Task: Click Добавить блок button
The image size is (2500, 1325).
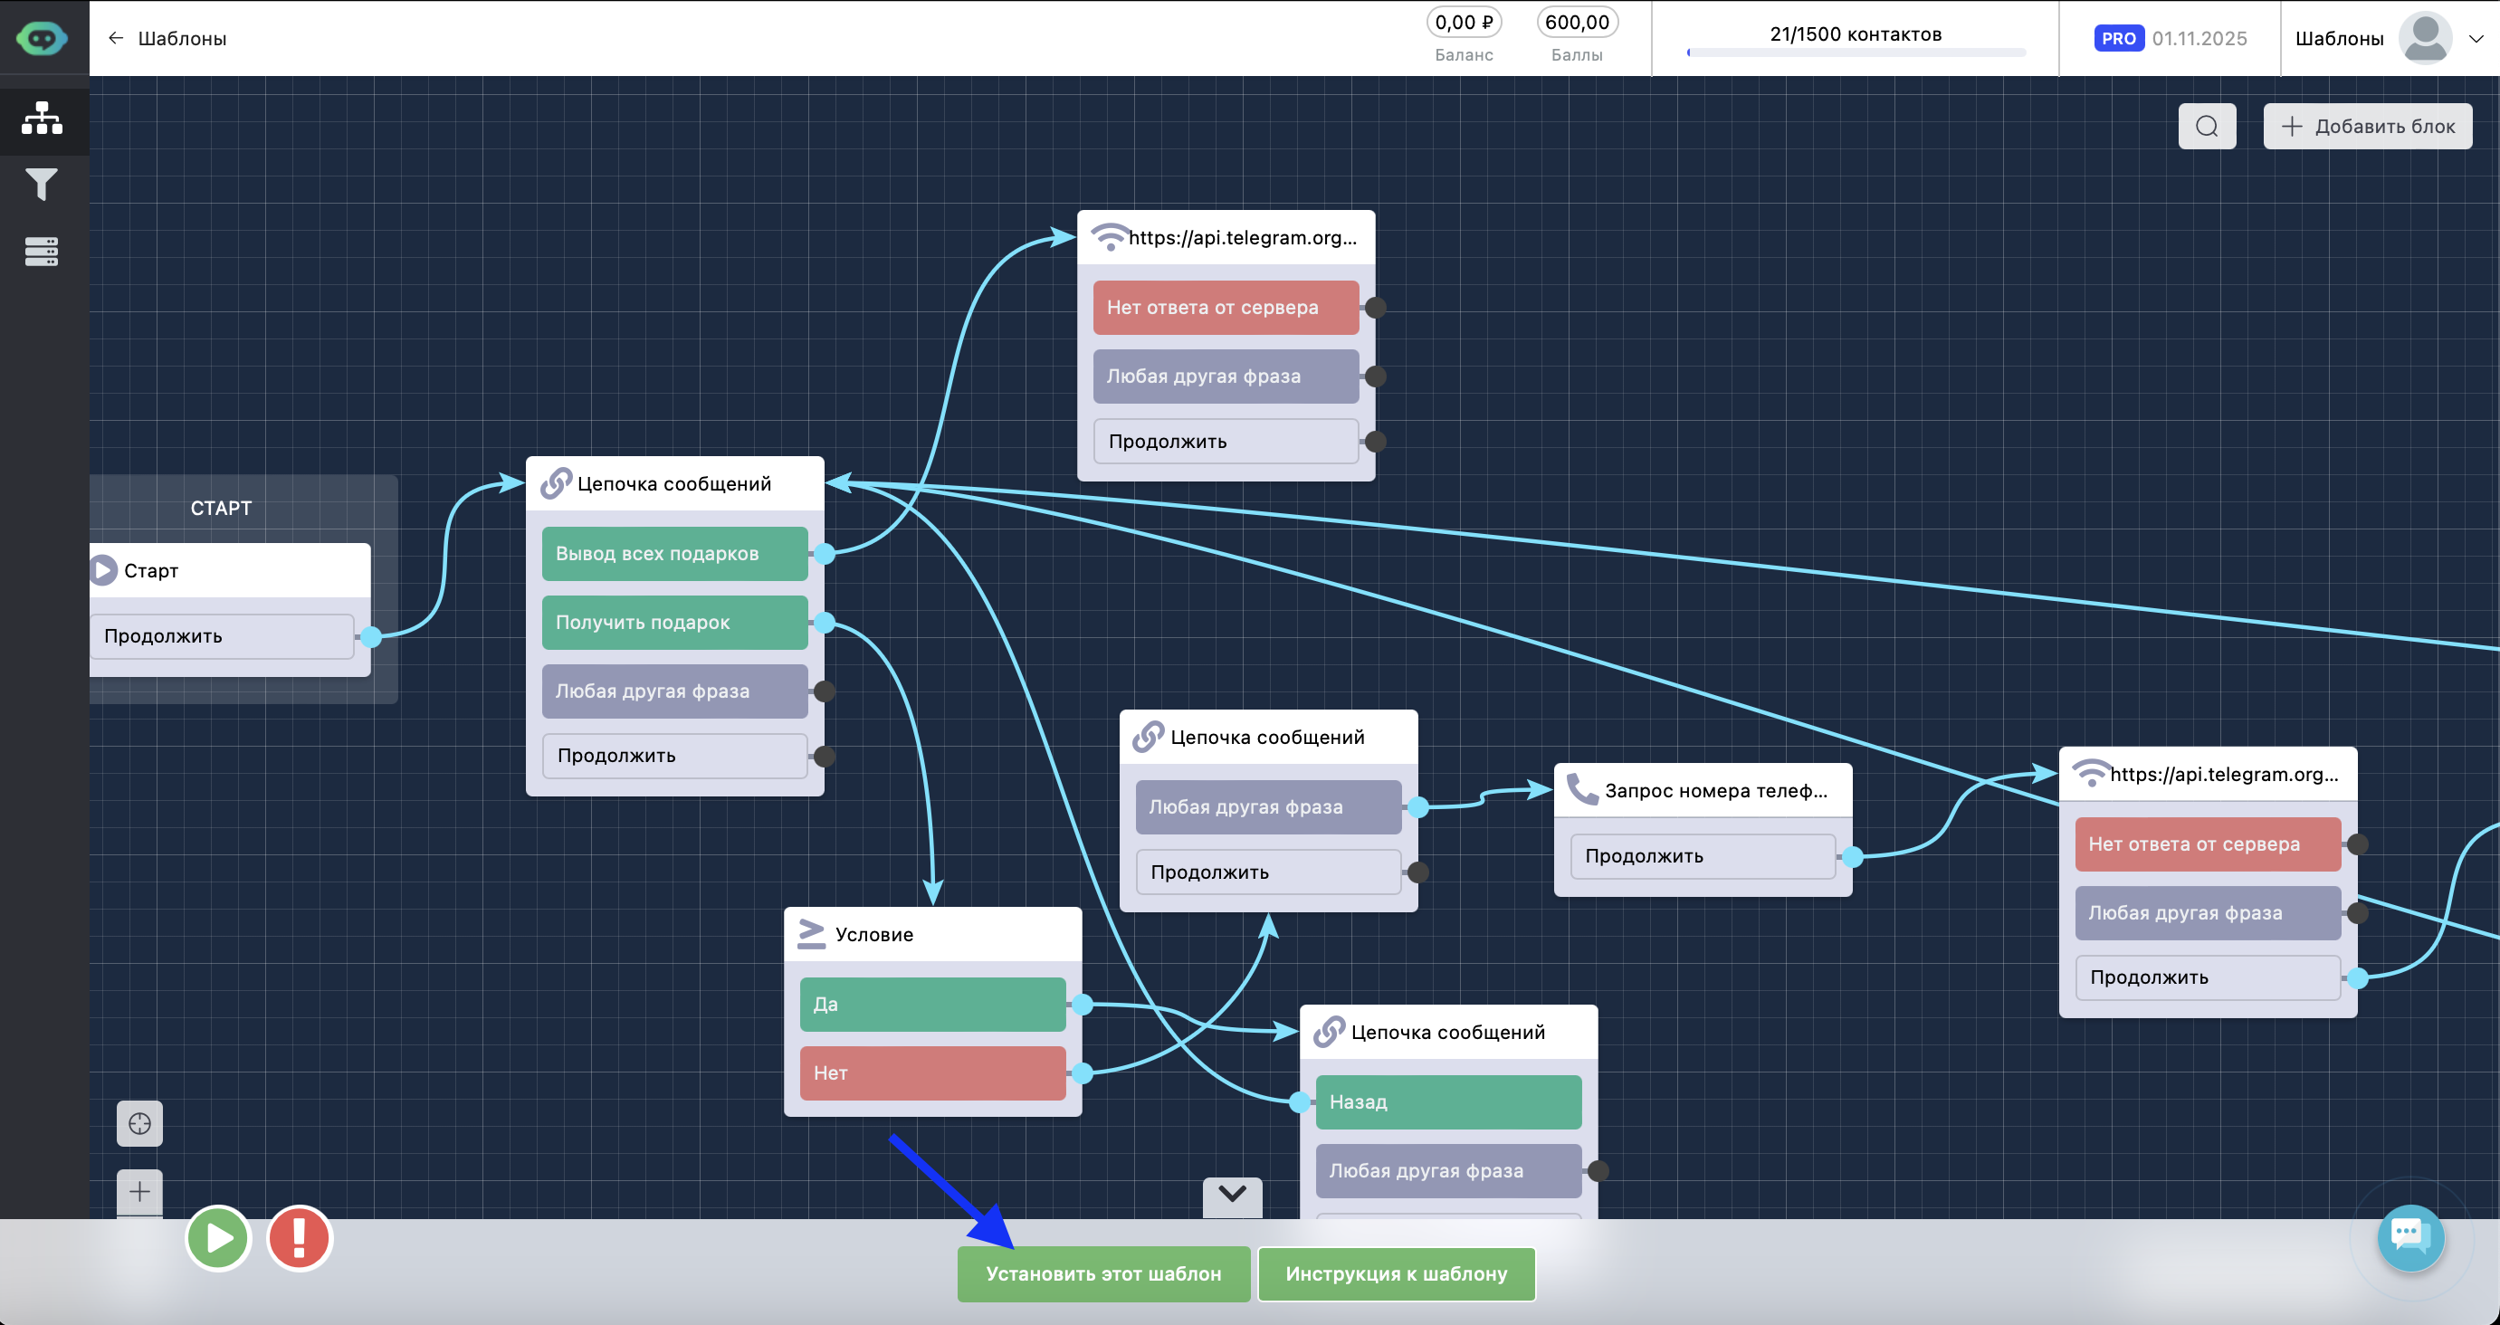Action: click(2367, 126)
